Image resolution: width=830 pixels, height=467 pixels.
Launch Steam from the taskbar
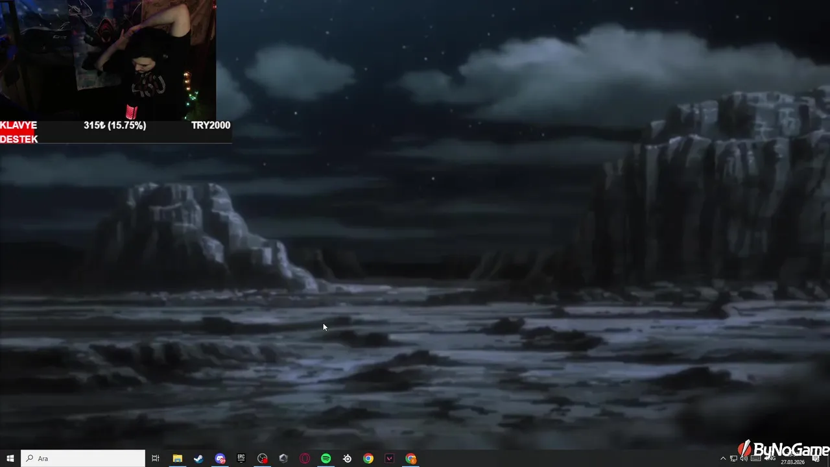(x=198, y=459)
